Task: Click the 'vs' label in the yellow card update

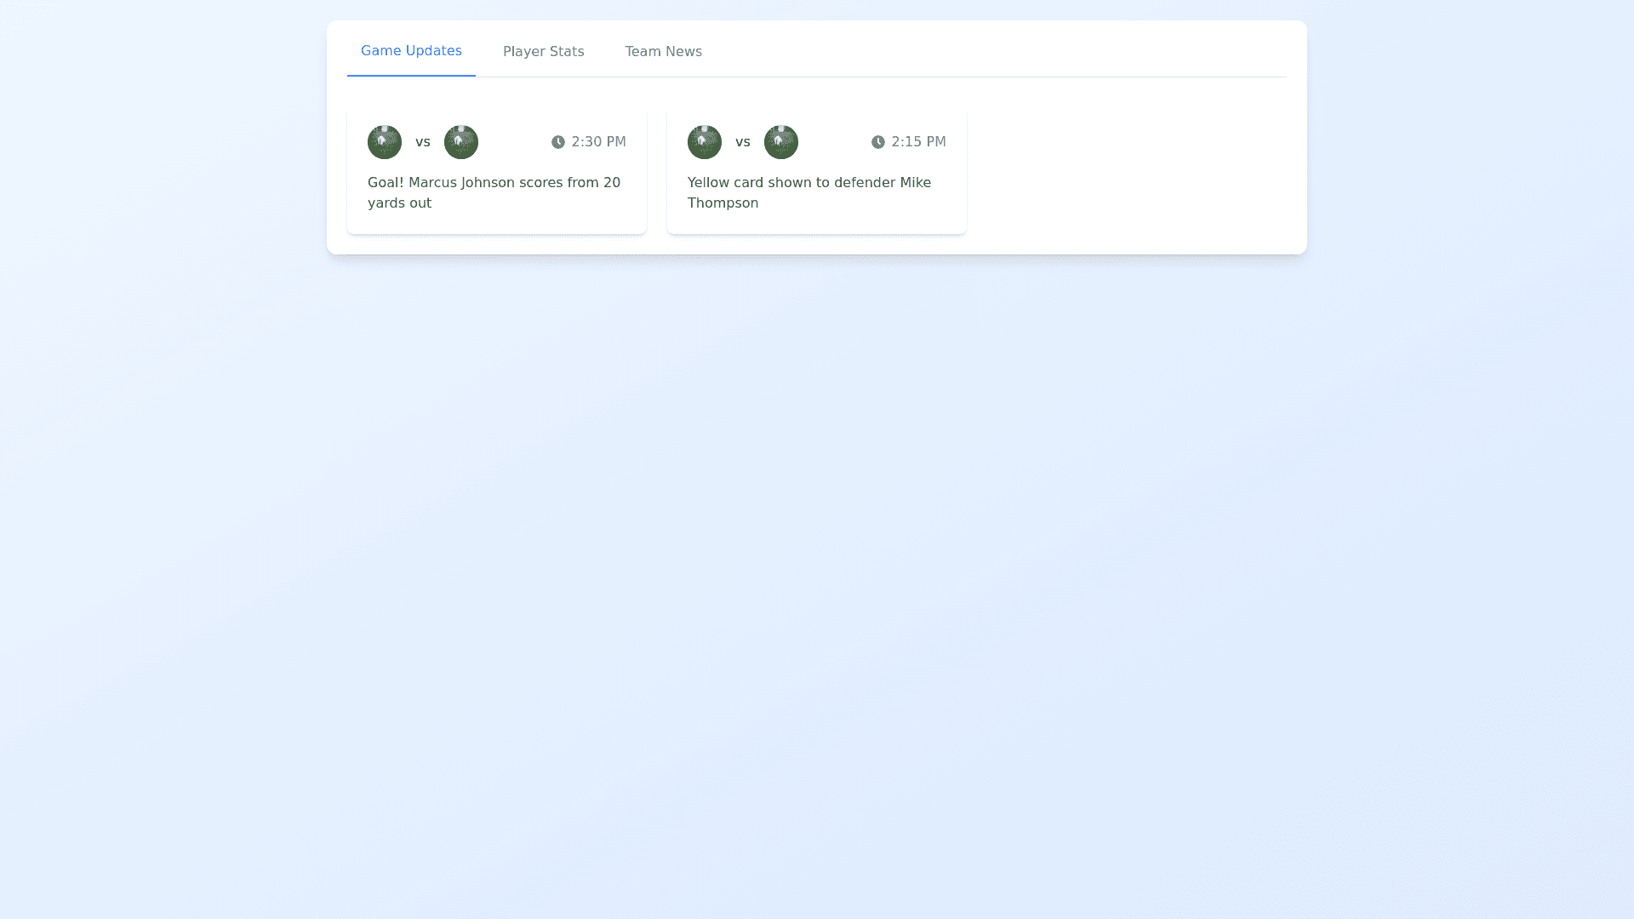Action: click(x=743, y=142)
